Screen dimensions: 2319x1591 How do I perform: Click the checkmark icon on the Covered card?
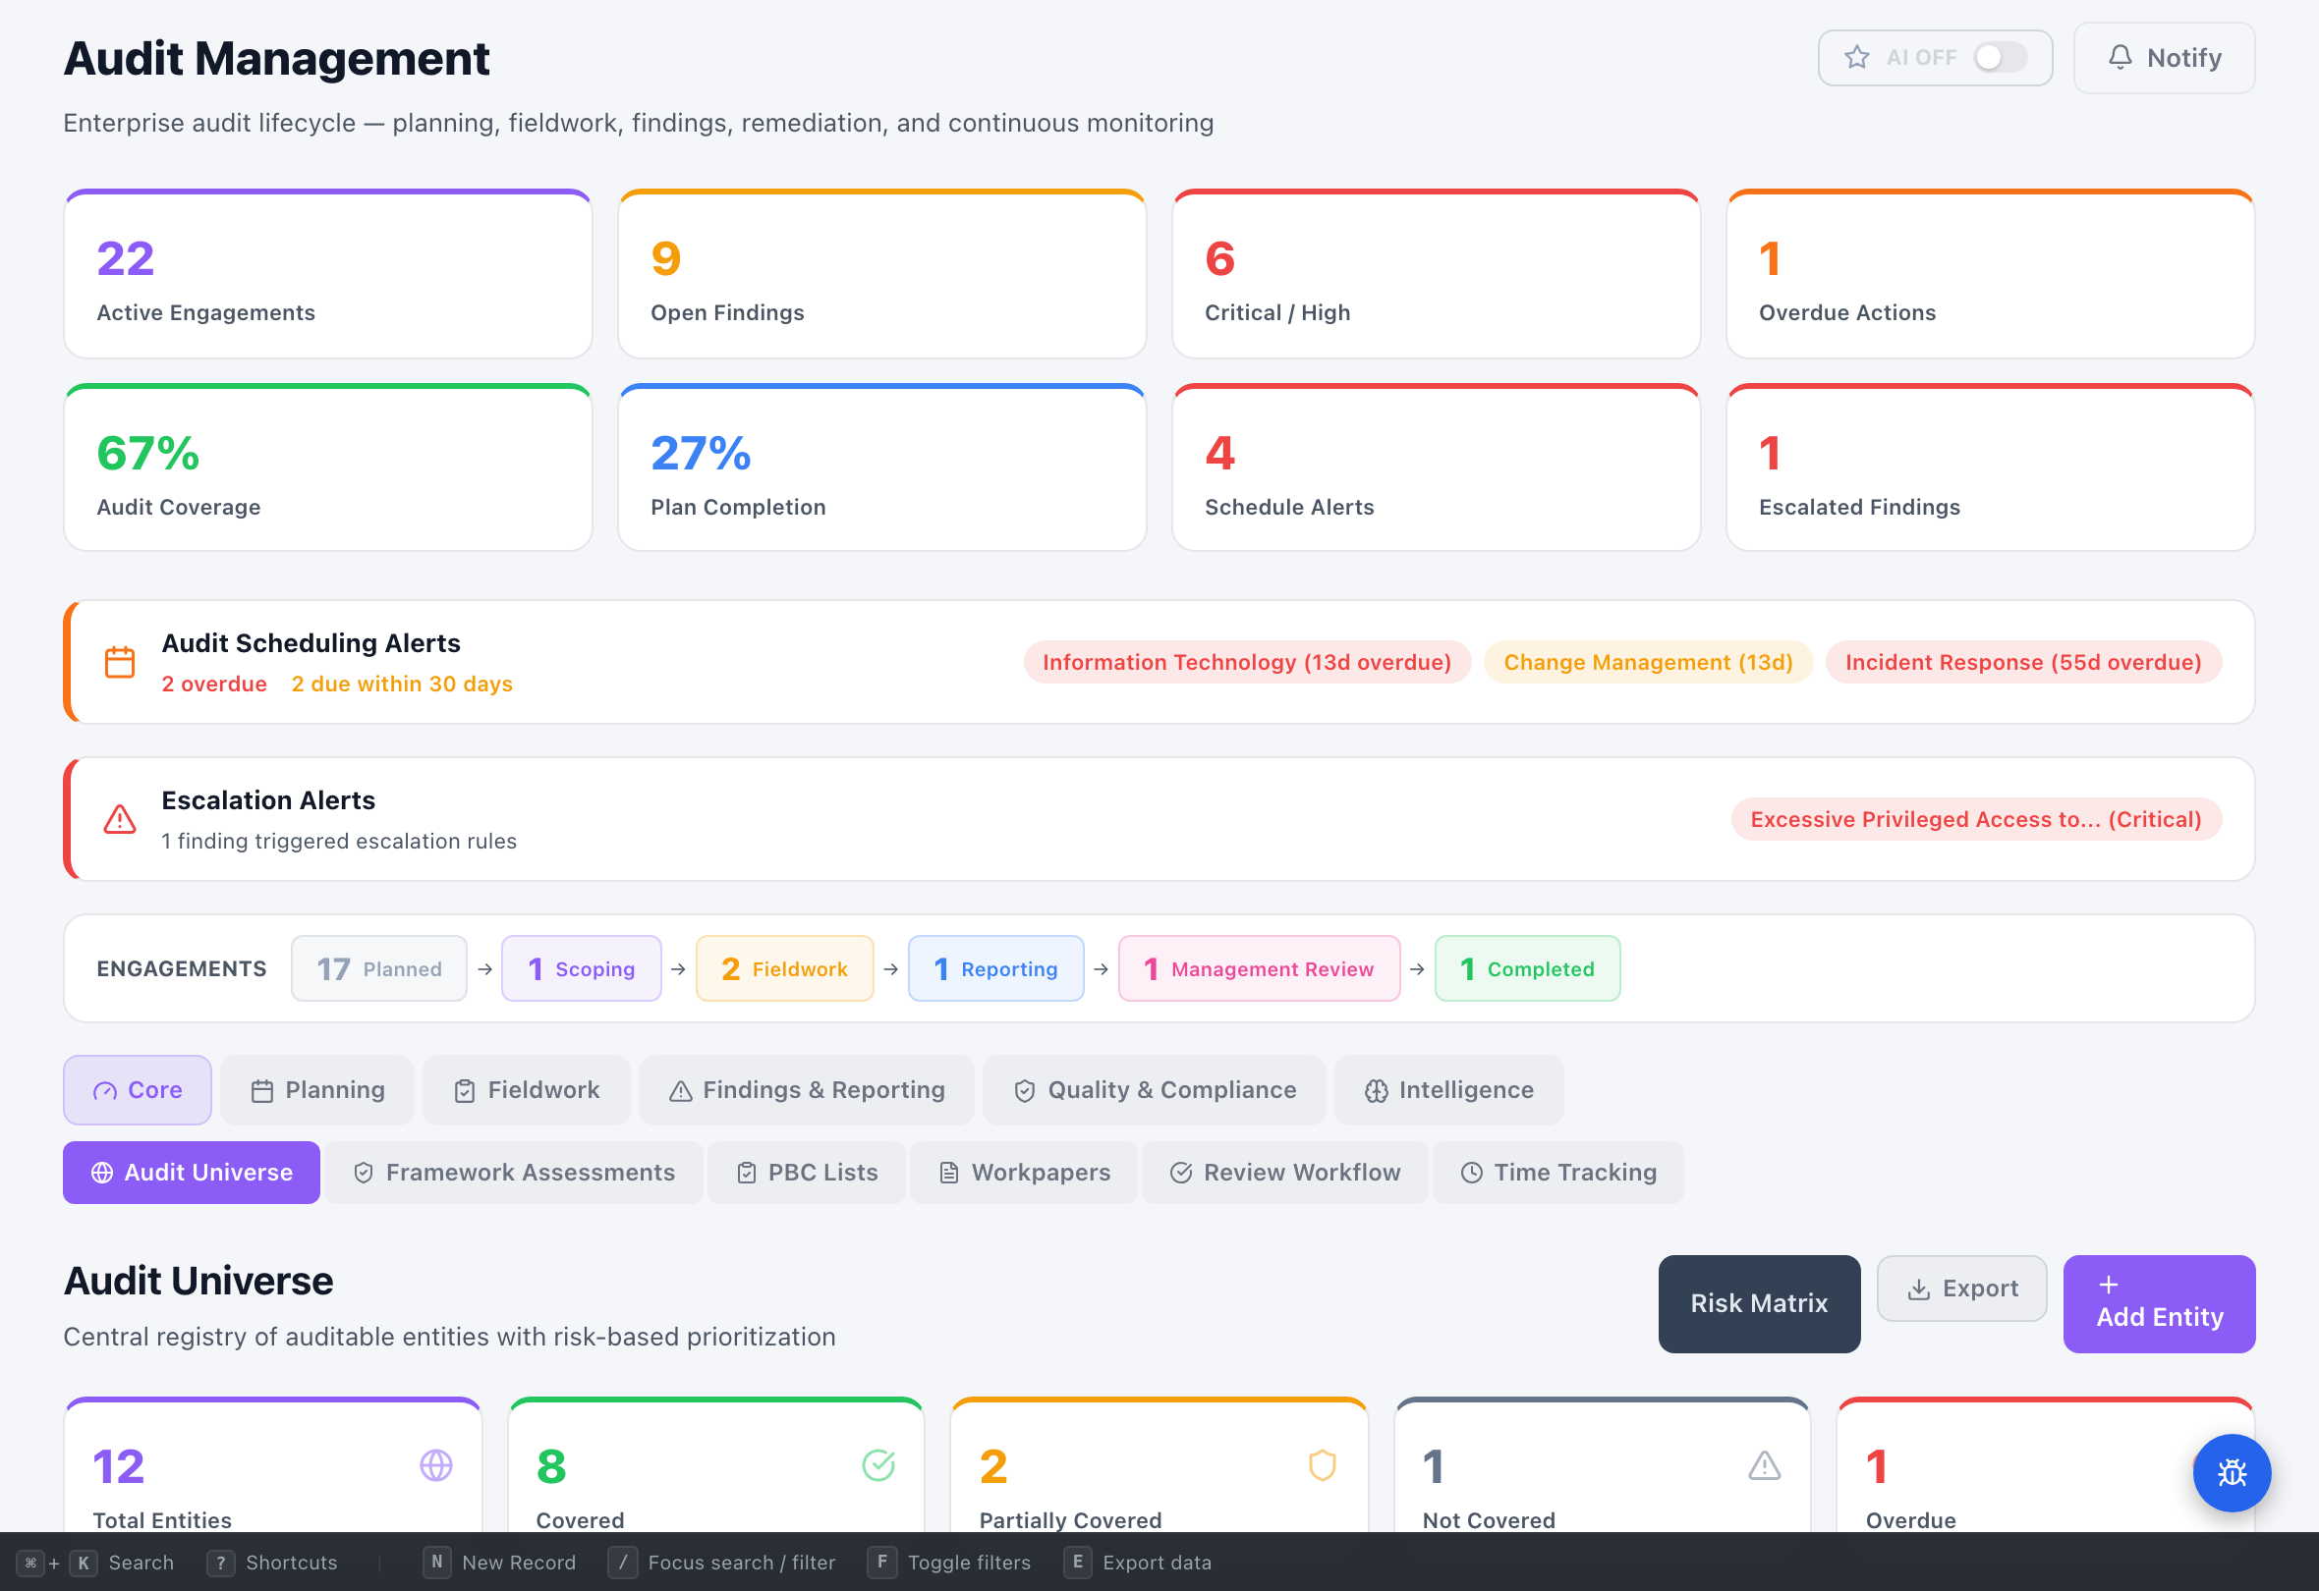pos(877,1466)
